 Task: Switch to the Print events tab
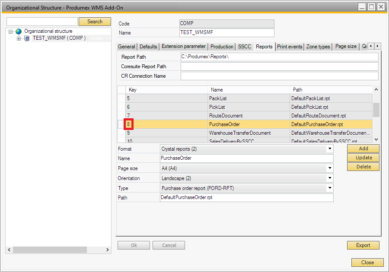pyautogui.click(x=290, y=47)
